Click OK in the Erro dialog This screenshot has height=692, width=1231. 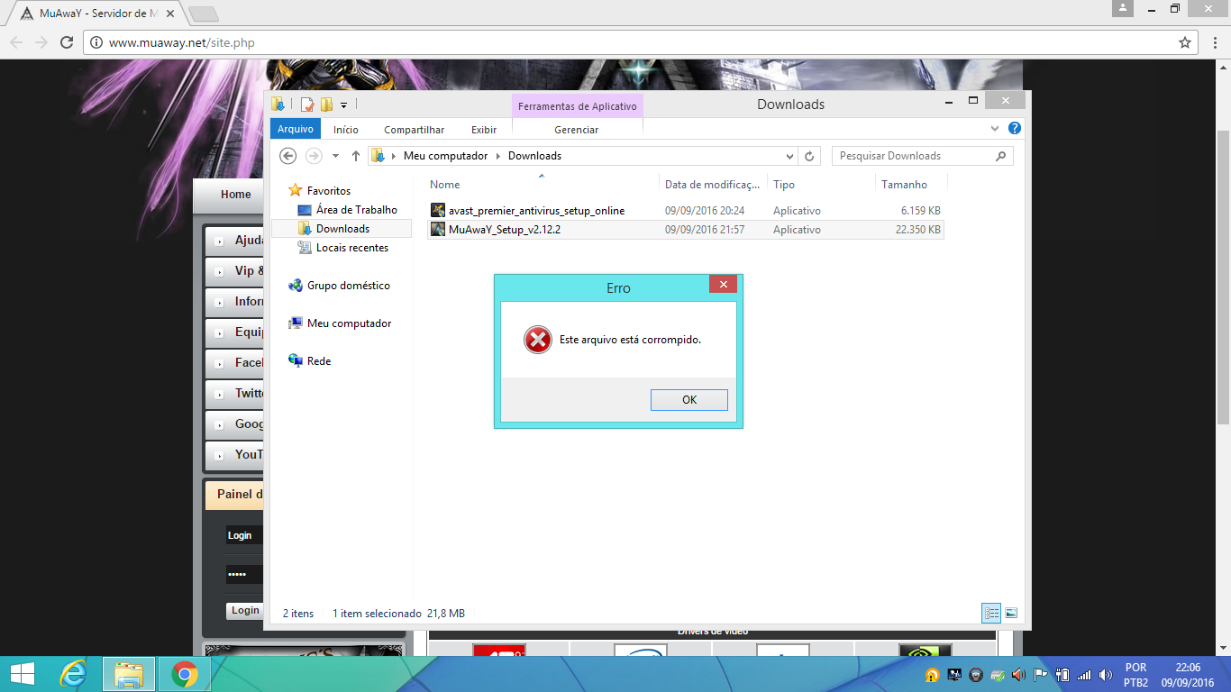coord(688,400)
